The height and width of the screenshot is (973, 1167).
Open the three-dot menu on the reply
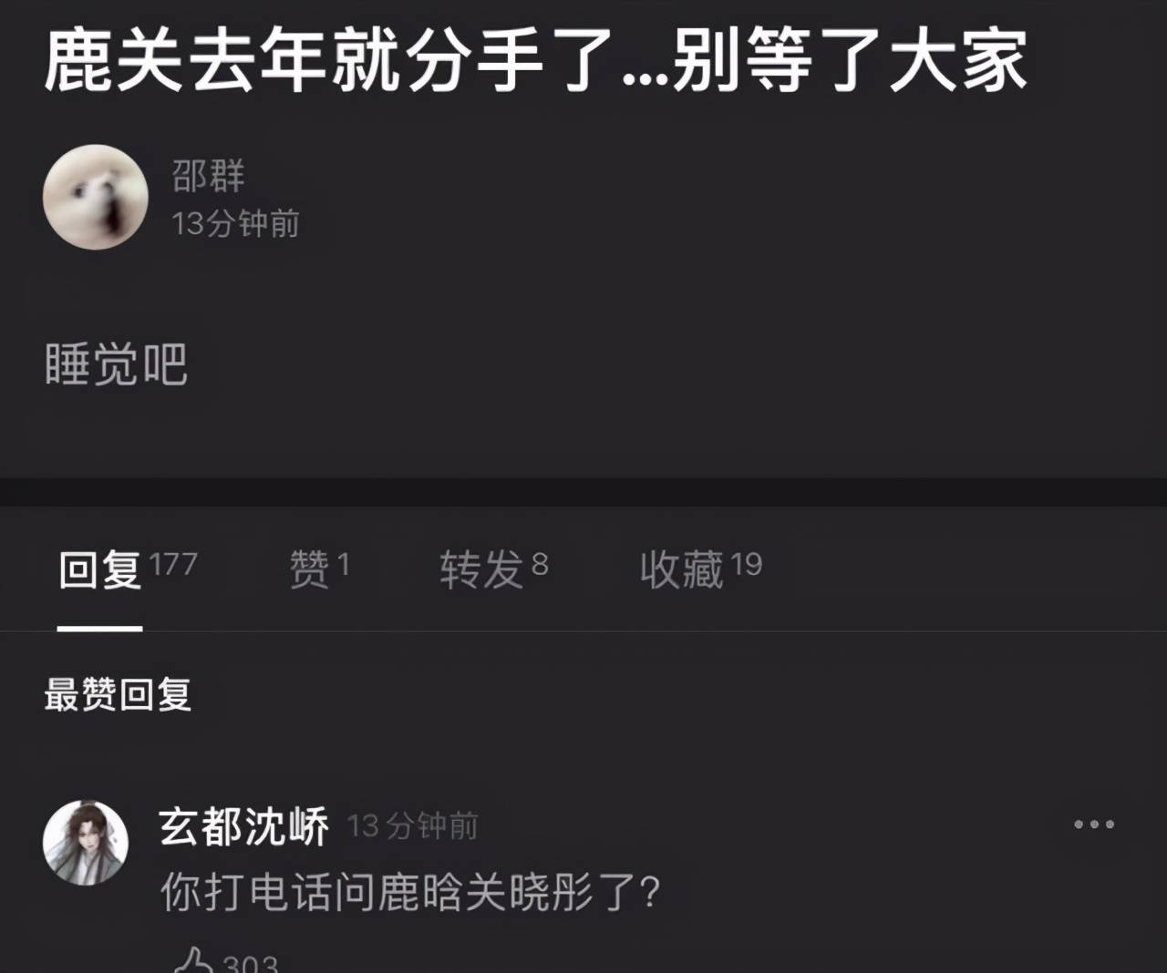1093,824
